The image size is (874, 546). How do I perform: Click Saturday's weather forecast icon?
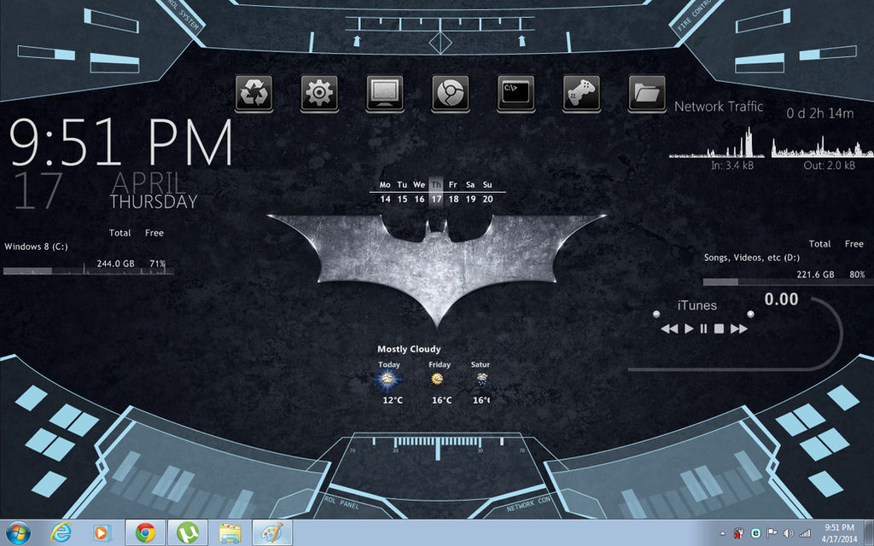tap(483, 380)
